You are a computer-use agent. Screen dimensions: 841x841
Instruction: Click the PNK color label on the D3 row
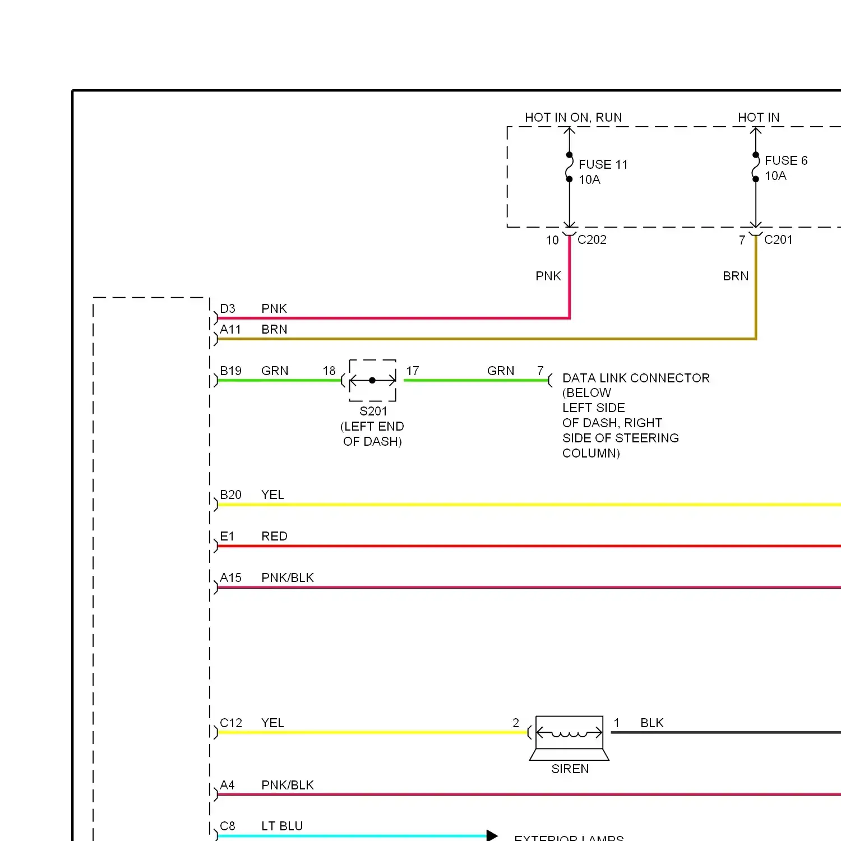pyautogui.click(x=274, y=309)
